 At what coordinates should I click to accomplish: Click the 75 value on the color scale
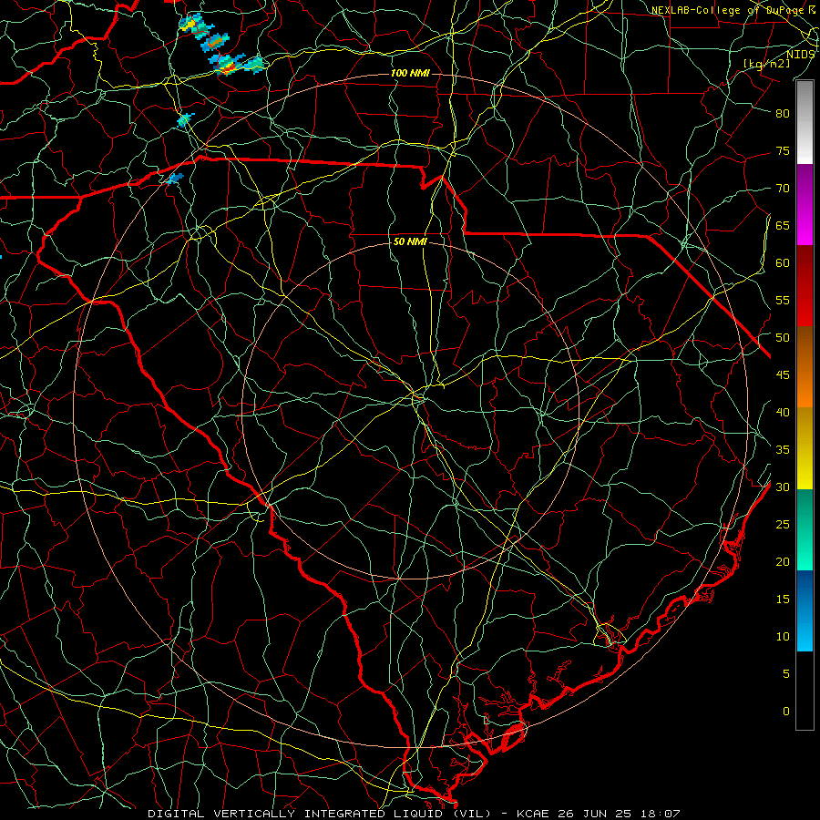(783, 151)
